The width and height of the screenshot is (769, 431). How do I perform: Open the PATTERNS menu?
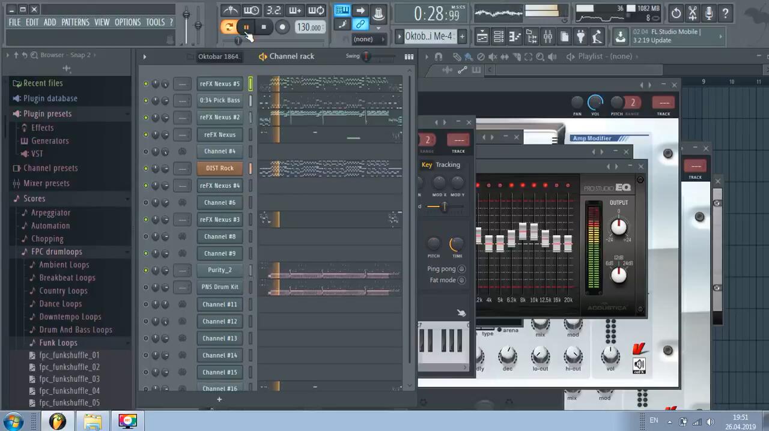pyautogui.click(x=75, y=22)
